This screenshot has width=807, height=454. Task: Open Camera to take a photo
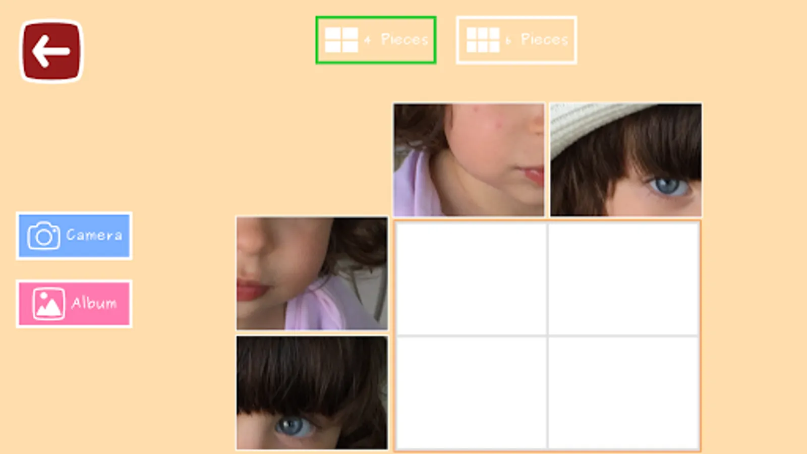pos(74,236)
